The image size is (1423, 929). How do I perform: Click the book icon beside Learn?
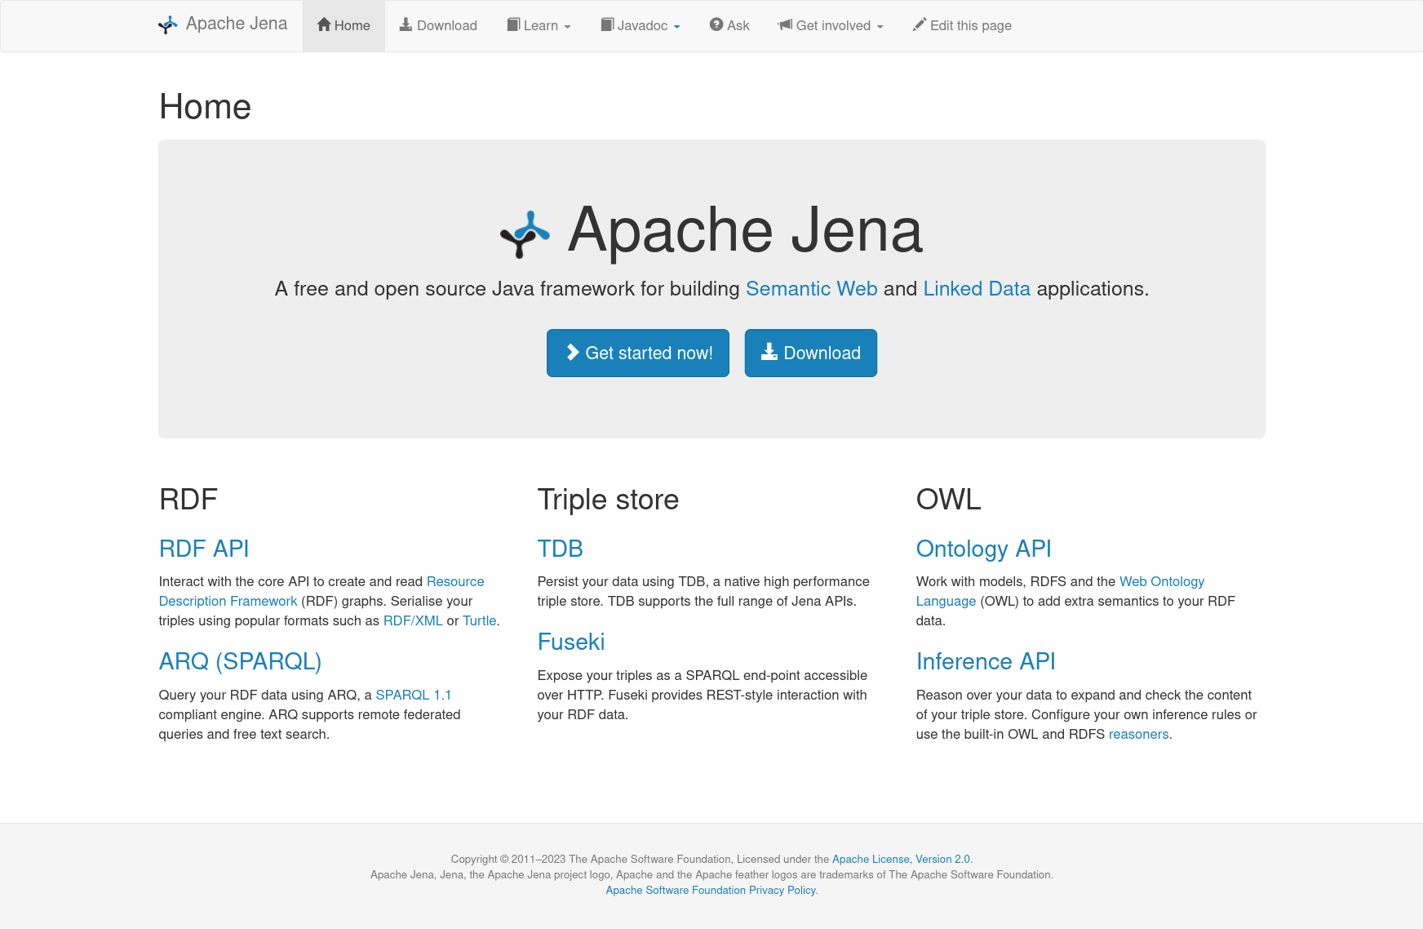click(513, 24)
